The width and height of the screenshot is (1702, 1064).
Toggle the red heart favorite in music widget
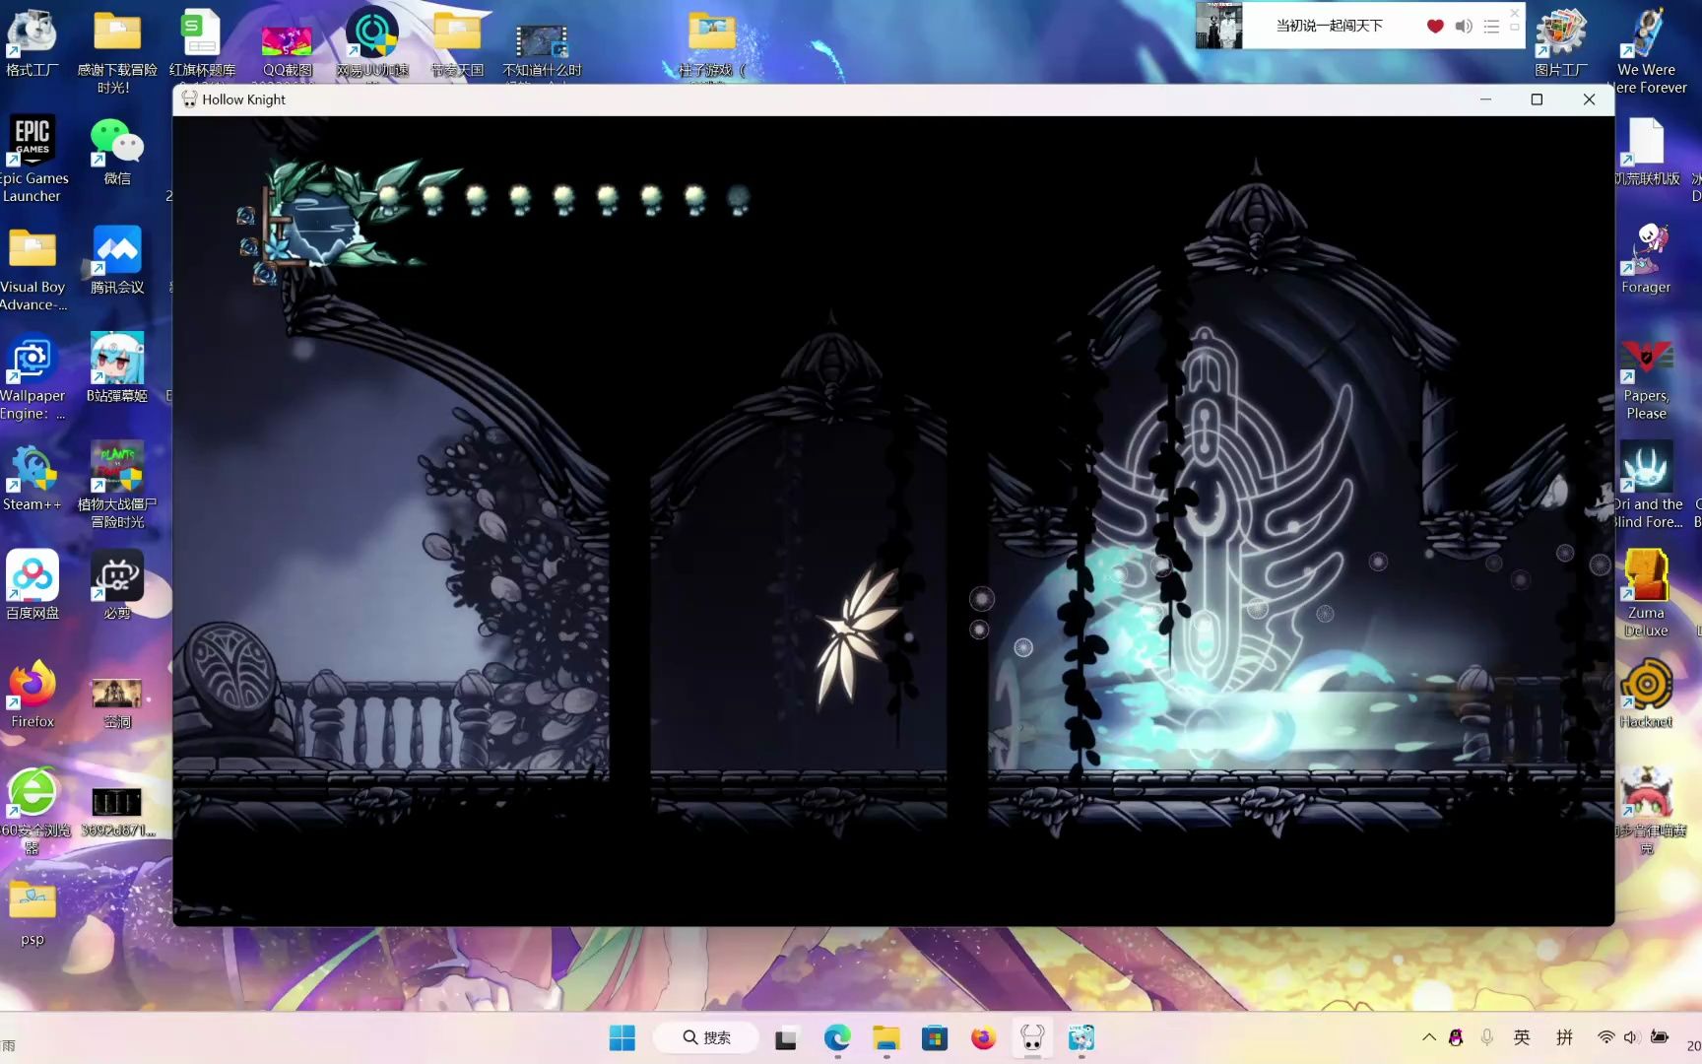1435,26
